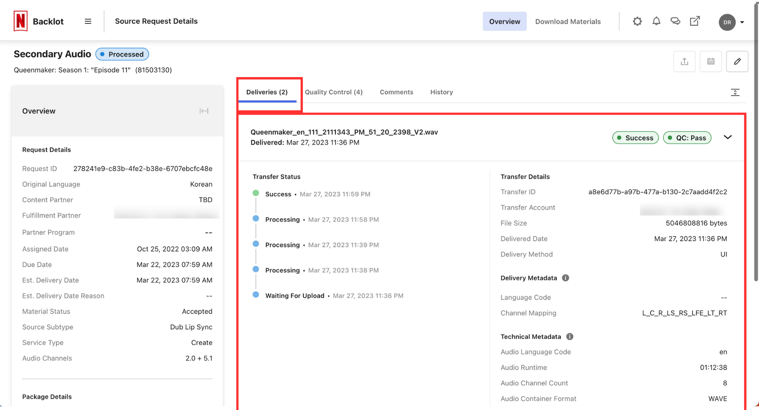Click the QC: Pass badge
The image size is (759, 410).
click(687, 138)
